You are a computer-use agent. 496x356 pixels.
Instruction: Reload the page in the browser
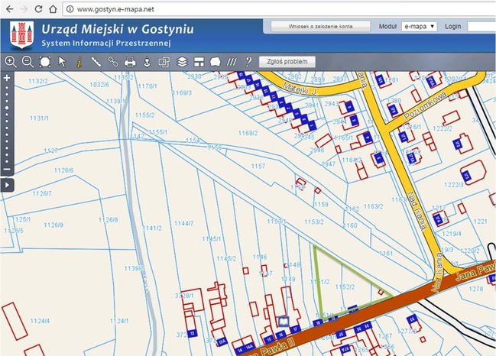coord(38,9)
